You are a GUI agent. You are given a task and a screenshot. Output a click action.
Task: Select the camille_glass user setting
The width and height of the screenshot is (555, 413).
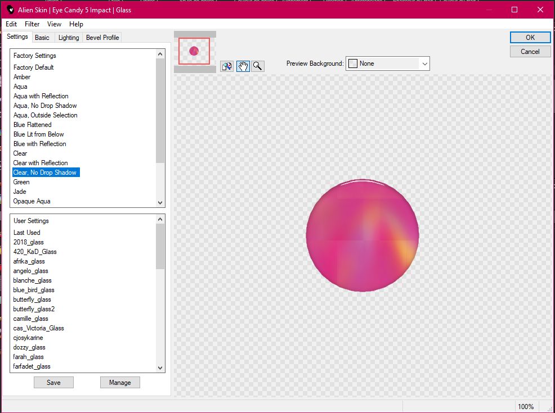(x=30, y=318)
